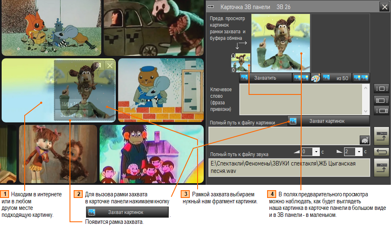
Task: Click the panel icon left of Карточка ЗВ панели
Action: (211, 7)
